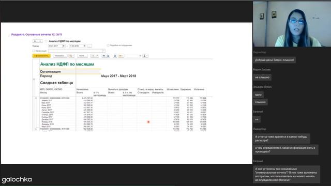Open the Настройки... button
Viewport: 331px width, 186px height.
point(60,56)
